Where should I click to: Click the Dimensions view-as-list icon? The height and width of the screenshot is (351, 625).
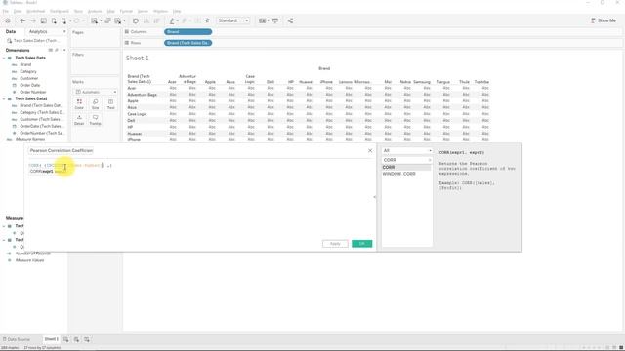[x=51, y=50]
